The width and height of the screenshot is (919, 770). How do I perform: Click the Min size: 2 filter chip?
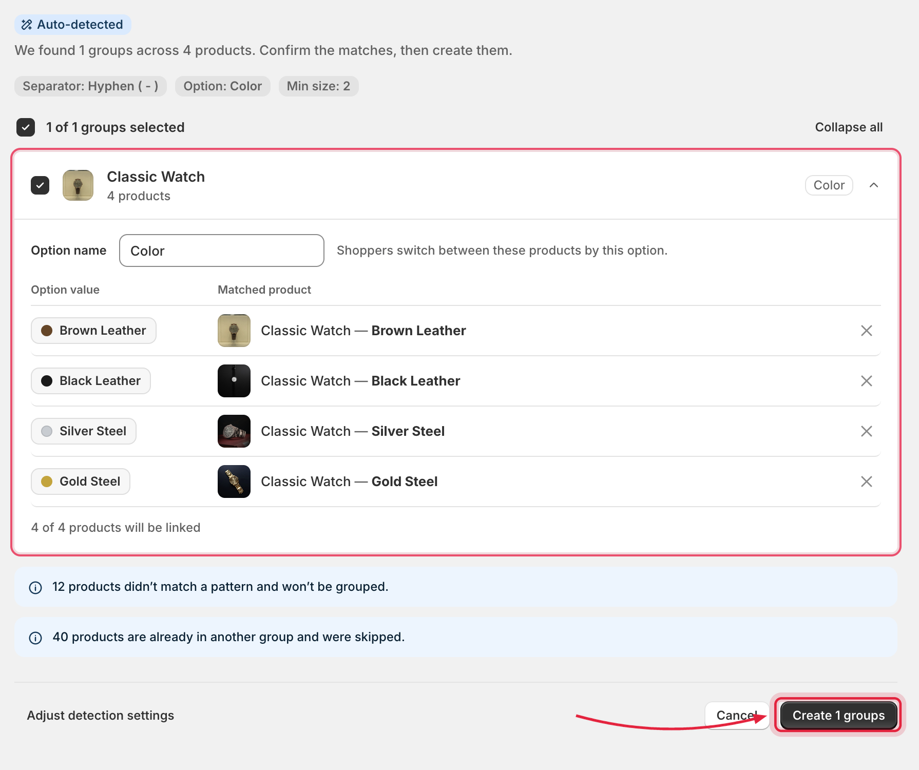click(x=318, y=86)
